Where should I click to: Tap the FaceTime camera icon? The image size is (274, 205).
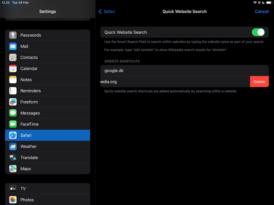coord(13,124)
